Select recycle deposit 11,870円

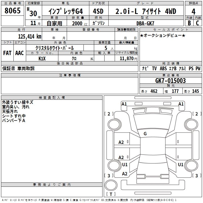point(128,59)
